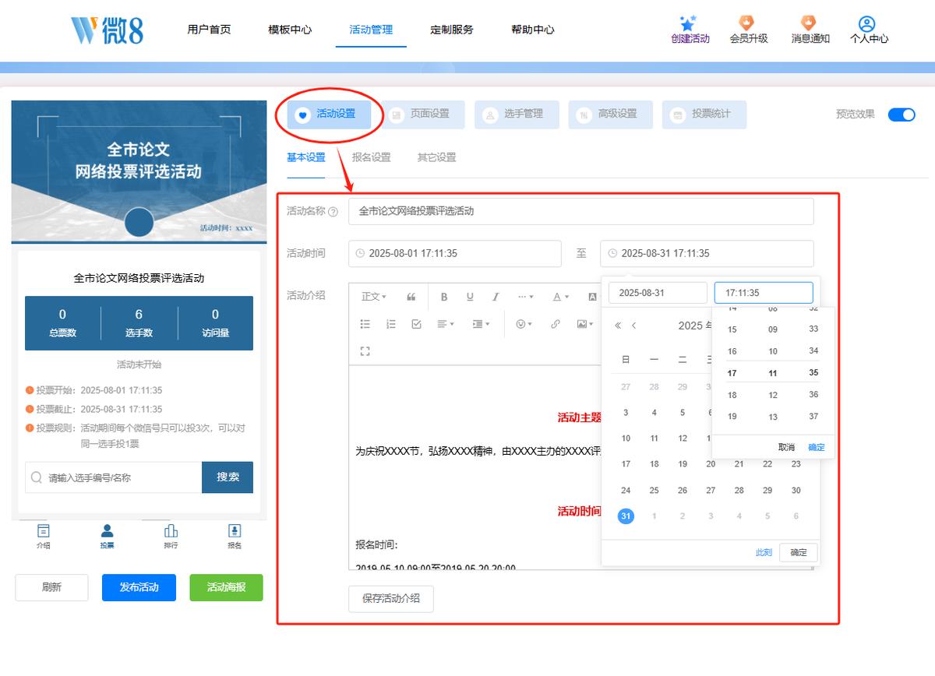Open the 排行 tab in phone preview
The height and width of the screenshot is (676, 935).
click(x=171, y=536)
